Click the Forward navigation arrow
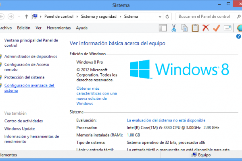This screenshot has width=242, height=161. tap(11, 17)
